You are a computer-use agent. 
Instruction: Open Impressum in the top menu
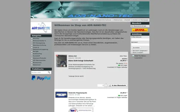coord(85,20)
